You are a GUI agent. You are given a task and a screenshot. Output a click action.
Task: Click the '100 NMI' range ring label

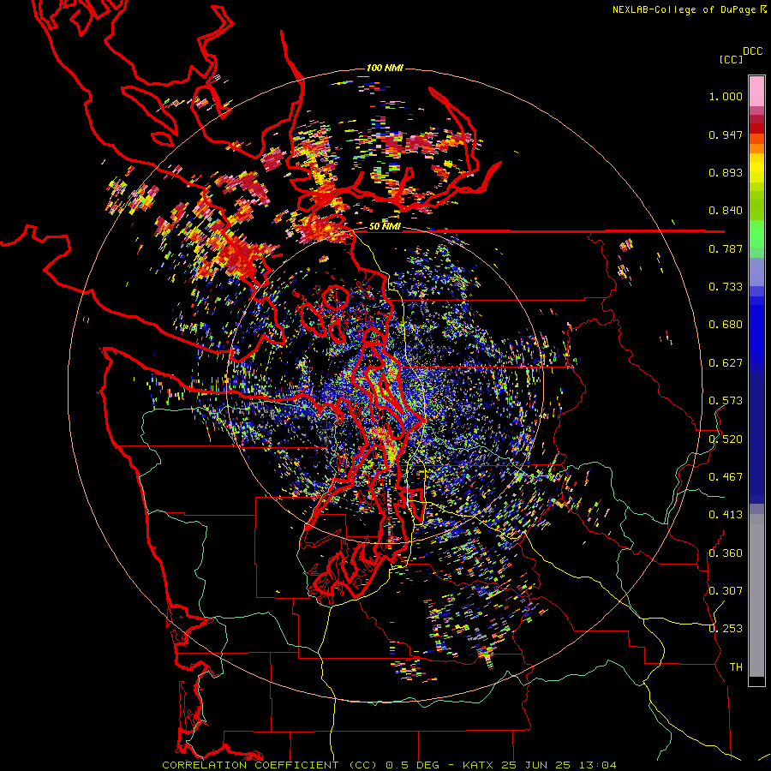[x=385, y=68]
